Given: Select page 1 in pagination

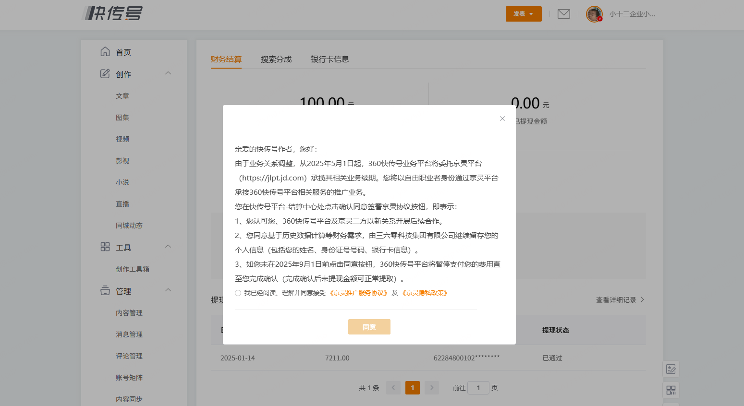Looking at the screenshot, I should point(413,388).
